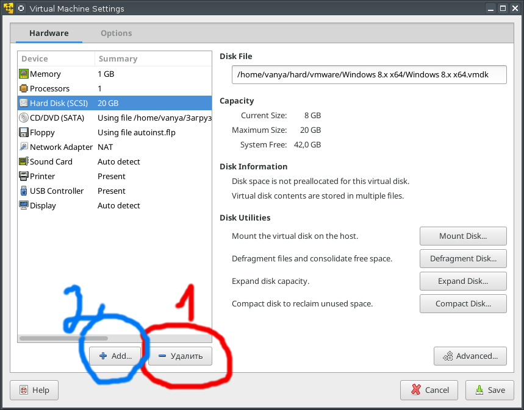This screenshot has width=524, height=410.
Task: Click 'Virtual disk contents are stored in multiple files'
Action: point(318,196)
